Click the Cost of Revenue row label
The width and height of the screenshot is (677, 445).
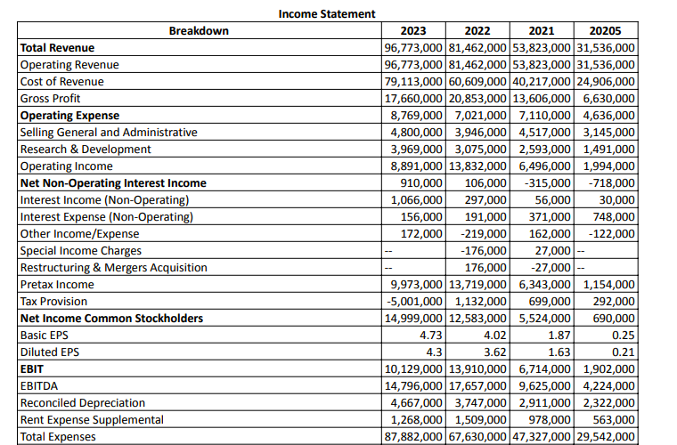pyautogui.click(x=61, y=82)
